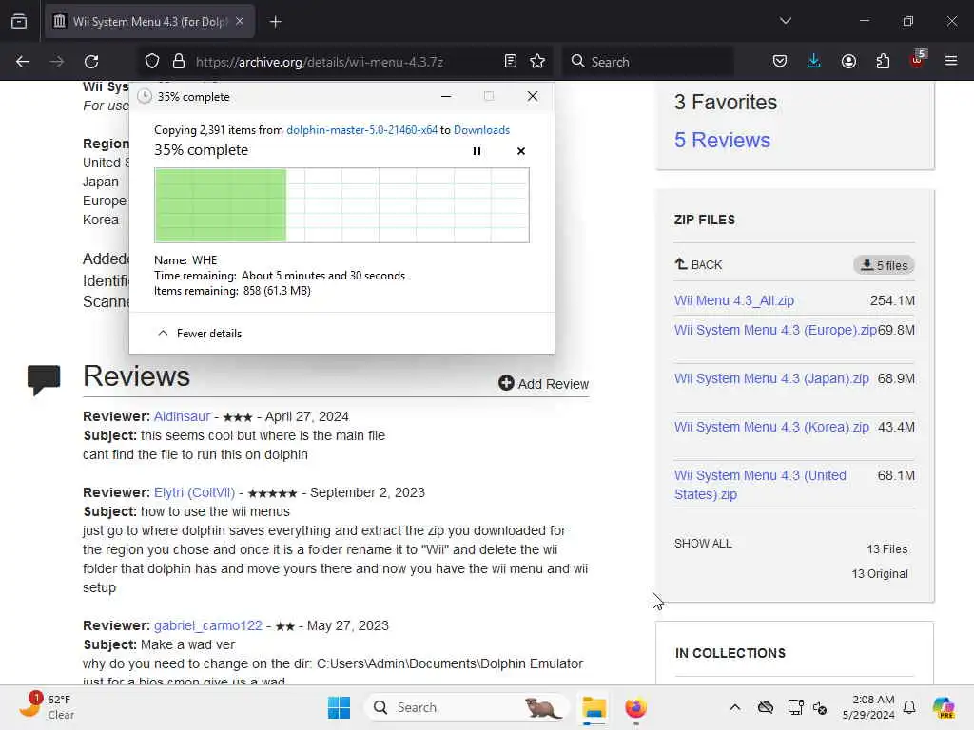Download Wii System Menu 4.3 (Europe).zip
The height and width of the screenshot is (730, 974).
775,330
